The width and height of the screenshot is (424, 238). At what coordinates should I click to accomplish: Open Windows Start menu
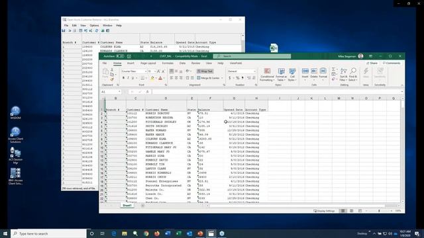(x=5, y=233)
